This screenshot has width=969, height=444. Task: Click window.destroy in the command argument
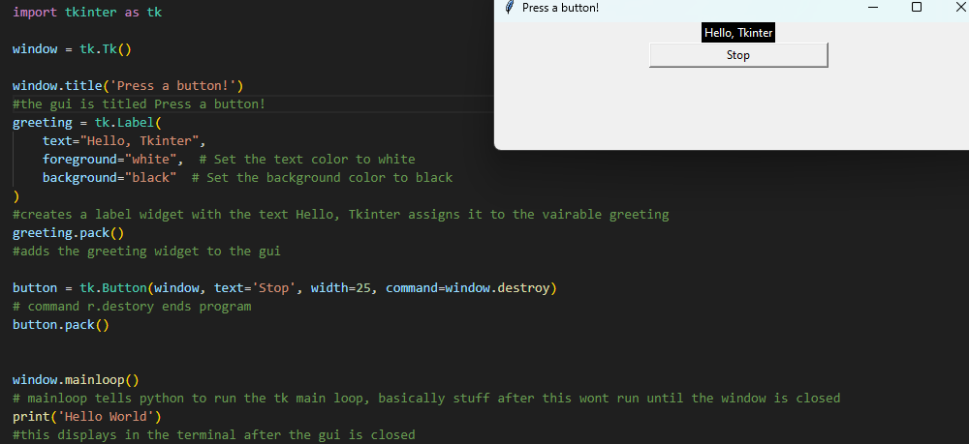[497, 288]
